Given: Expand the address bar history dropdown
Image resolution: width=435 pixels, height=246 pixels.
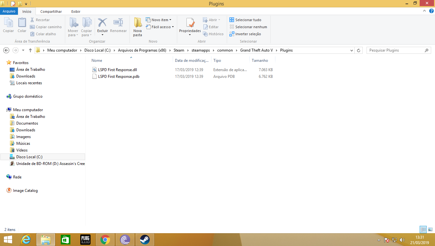Looking at the screenshot, I should click(x=352, y=50).
